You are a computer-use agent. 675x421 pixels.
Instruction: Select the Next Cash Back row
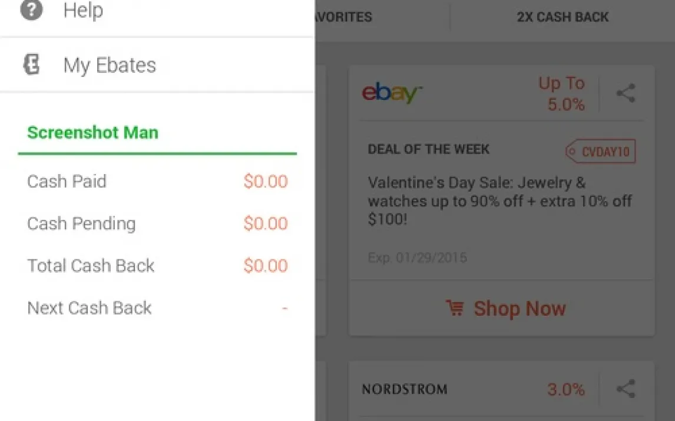[x=157, y=308]
